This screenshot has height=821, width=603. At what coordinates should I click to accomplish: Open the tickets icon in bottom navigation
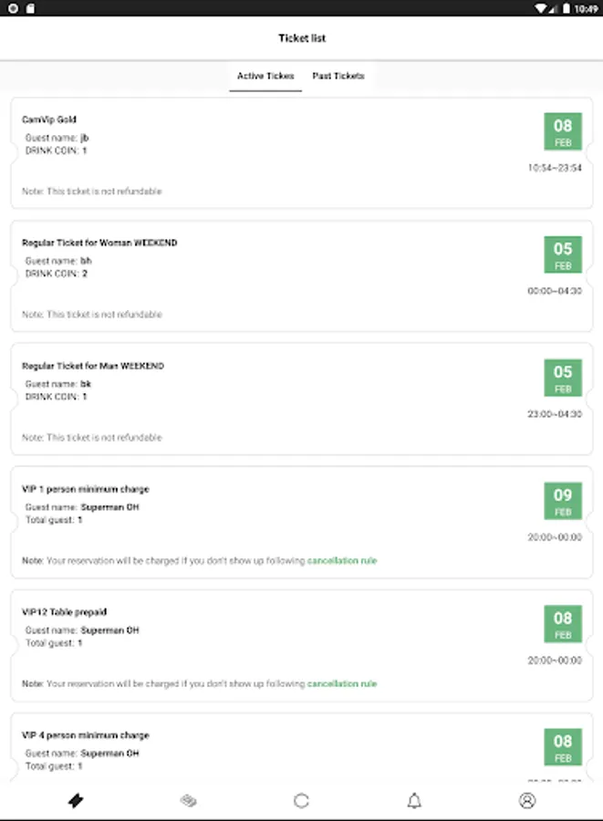point(189,800)
